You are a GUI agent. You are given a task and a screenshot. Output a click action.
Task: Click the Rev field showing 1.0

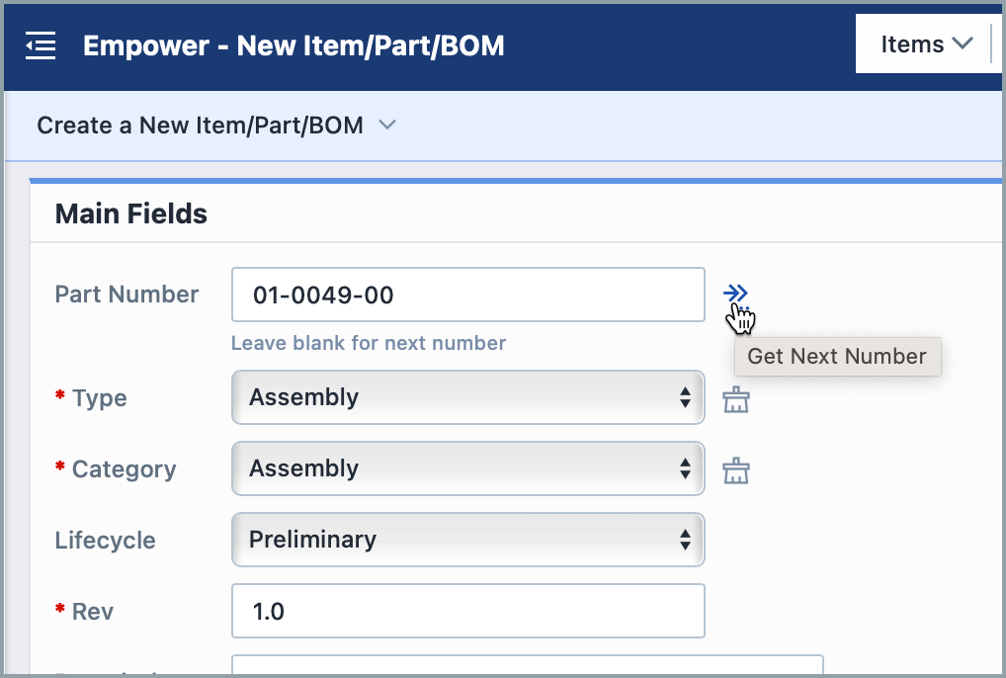coord(467,611)
